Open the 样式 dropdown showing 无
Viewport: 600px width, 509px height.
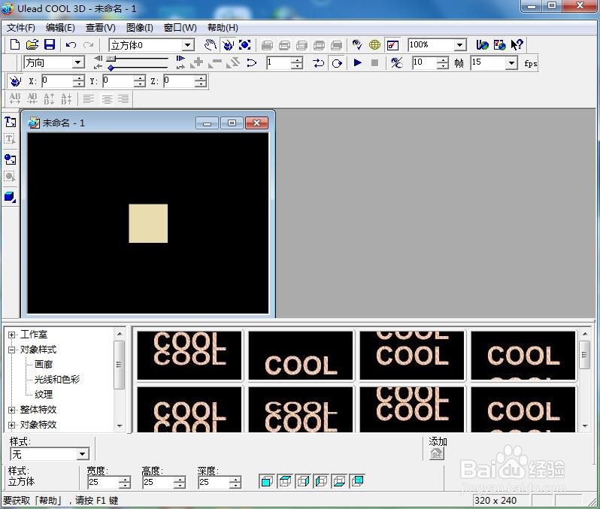tap(82, 454)
